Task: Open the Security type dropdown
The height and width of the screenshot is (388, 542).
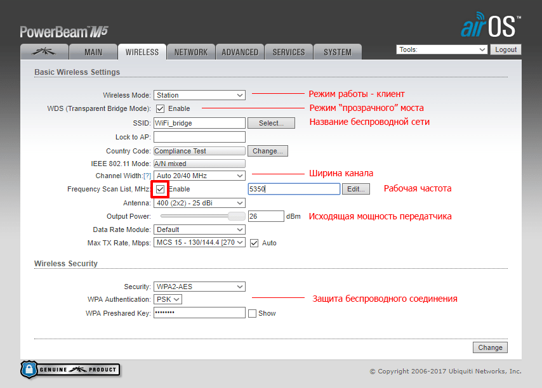Action: pos(199,287)
